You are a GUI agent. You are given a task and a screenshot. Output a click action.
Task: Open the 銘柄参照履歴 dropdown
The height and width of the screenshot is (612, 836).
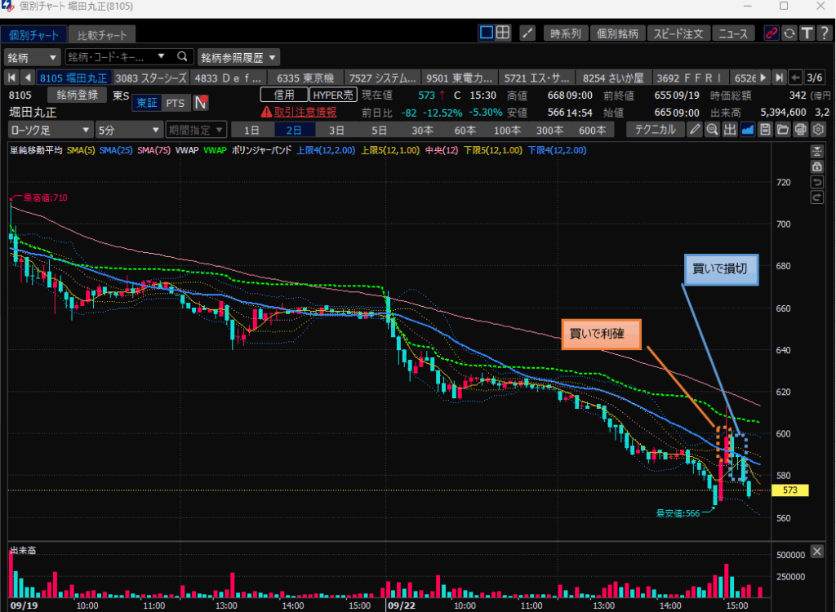coord(238,57)
